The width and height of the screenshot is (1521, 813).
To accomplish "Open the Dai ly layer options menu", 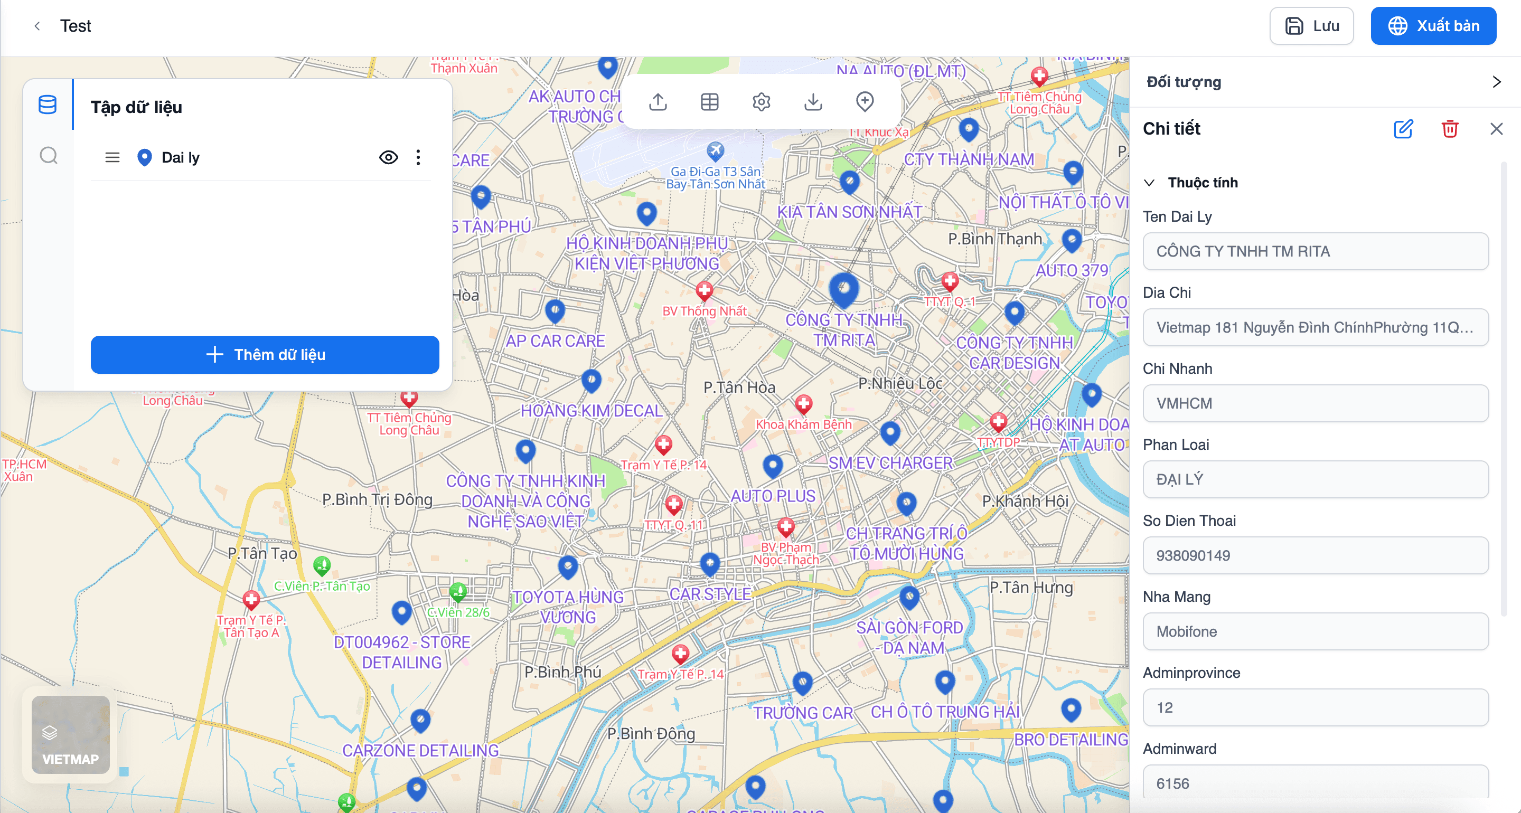I will point(418,157).
